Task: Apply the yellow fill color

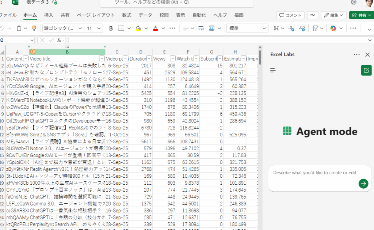Action: click(138, 28)
